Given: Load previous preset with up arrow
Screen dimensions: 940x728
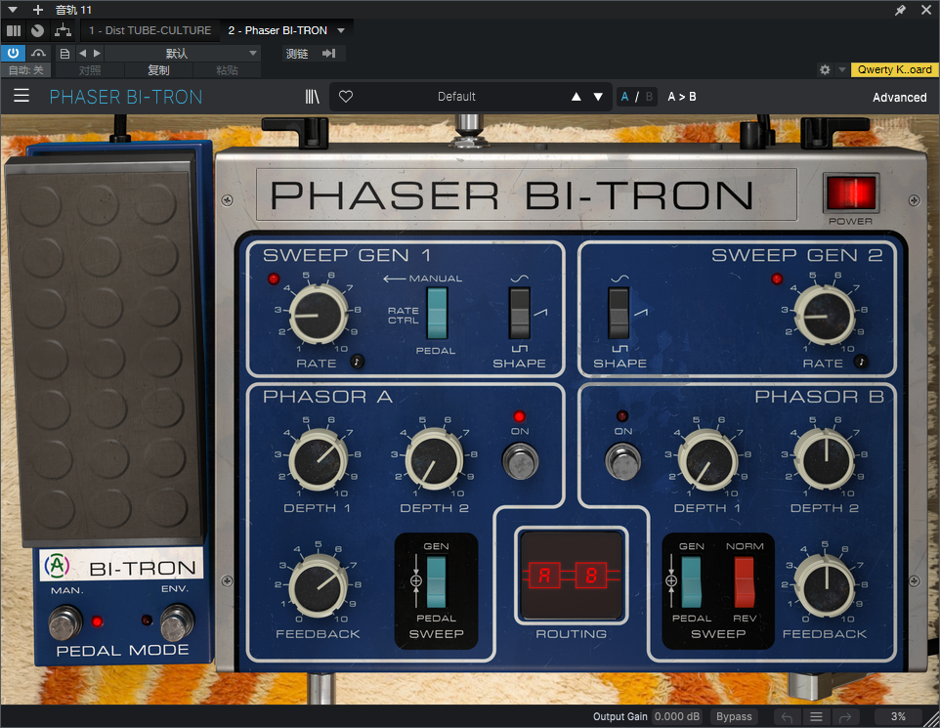Looking at the screenshot, I should coord(577,97).
